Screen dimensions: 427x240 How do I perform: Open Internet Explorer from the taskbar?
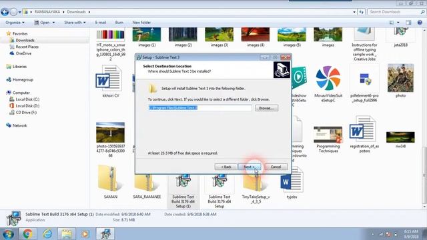[47, 234]
